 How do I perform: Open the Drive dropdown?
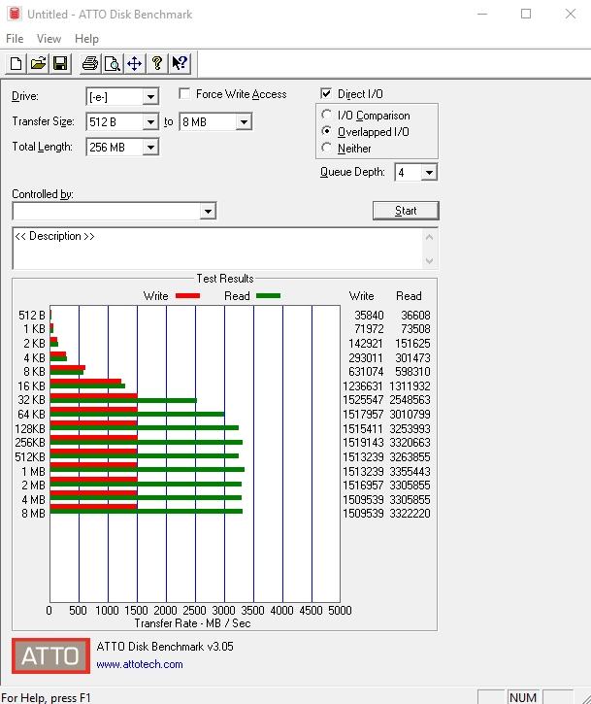tap(150, 96)
